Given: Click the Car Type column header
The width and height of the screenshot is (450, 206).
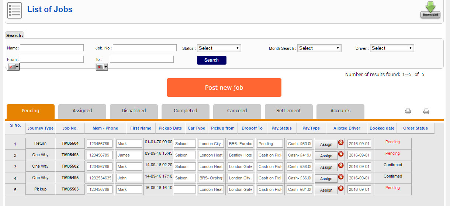Looking at the screenshot, I should (197, 128).
